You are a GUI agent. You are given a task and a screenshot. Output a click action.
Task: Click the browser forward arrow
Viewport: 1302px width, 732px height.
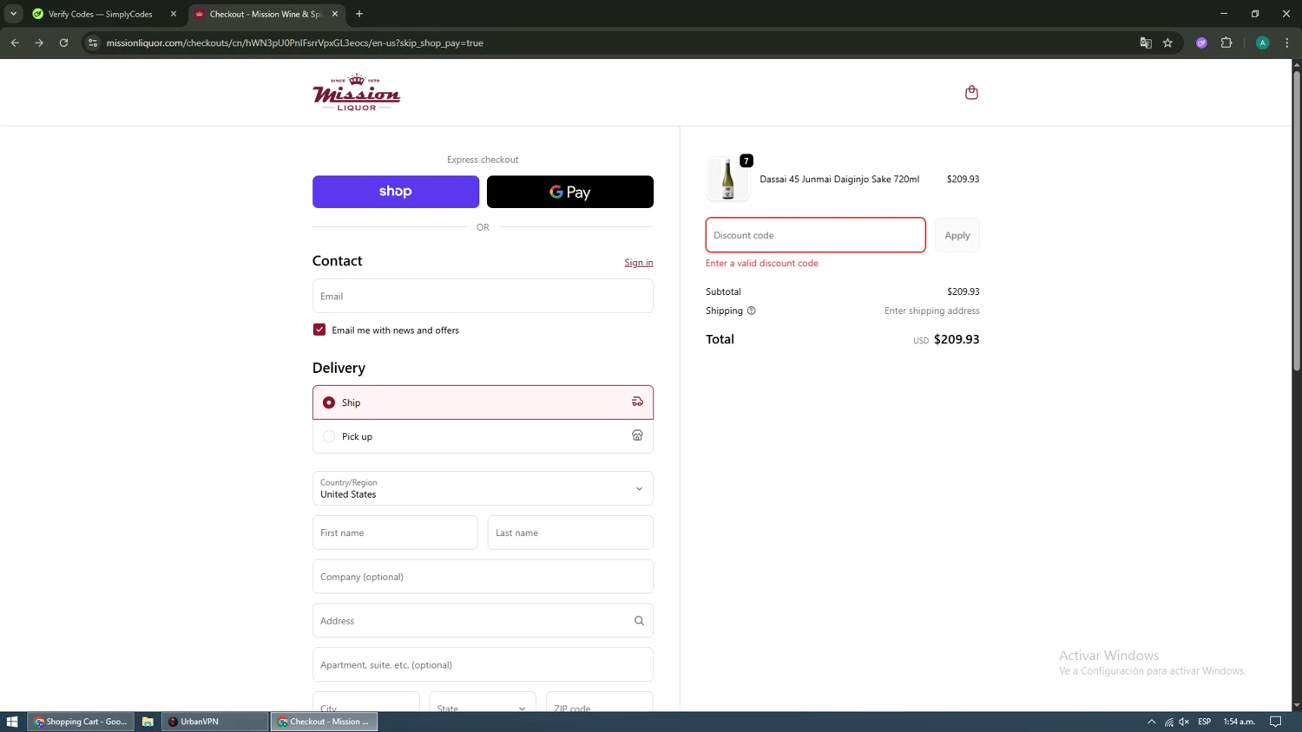(x=39, y=42)
